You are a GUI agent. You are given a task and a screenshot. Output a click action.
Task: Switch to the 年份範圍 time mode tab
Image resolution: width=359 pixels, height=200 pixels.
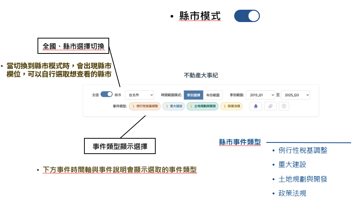pos(213,95)
